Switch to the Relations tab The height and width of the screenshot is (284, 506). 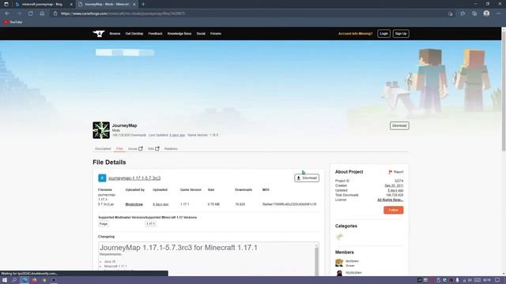click(x=171, y=149)
